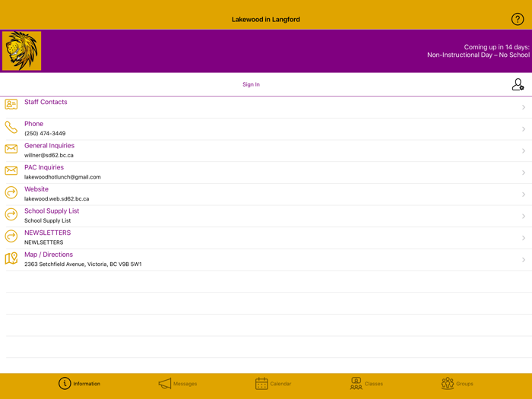Image resolution: width=532 pixels, height=399 pixels.
Task: Switch to the Classes tab label
Action: [x=374, y=384]
